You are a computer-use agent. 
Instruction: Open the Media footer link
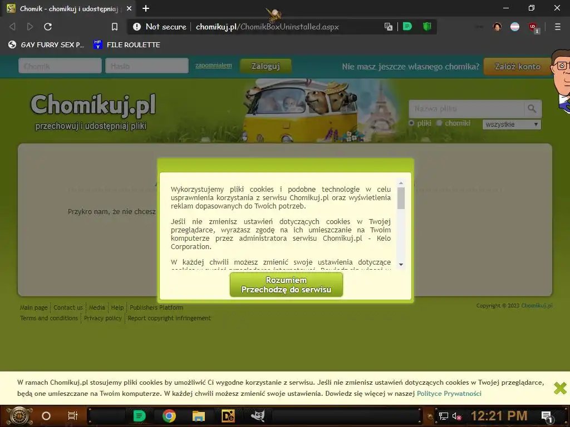coord(97,307)
